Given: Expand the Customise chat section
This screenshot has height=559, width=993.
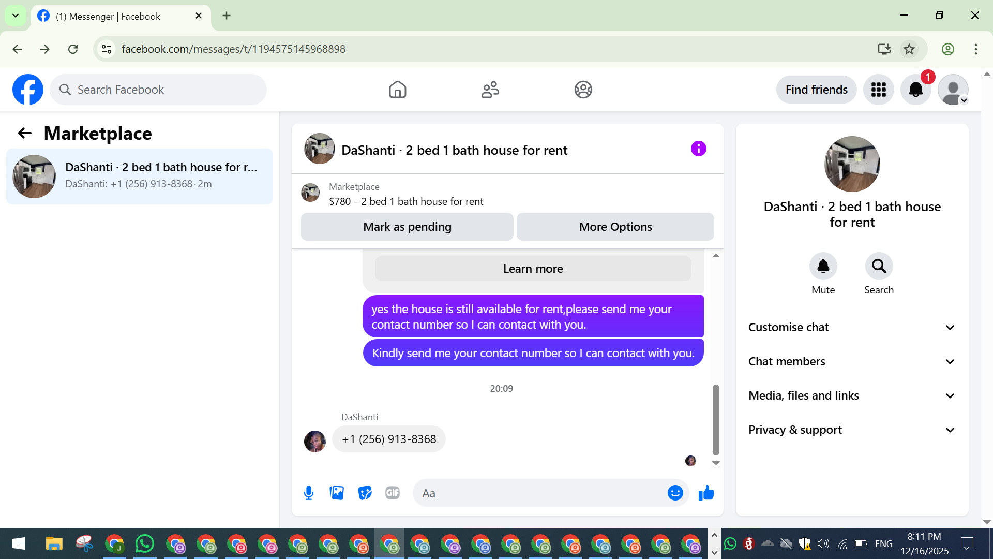Looking at the screenshot, I should [x=852, y=327].
